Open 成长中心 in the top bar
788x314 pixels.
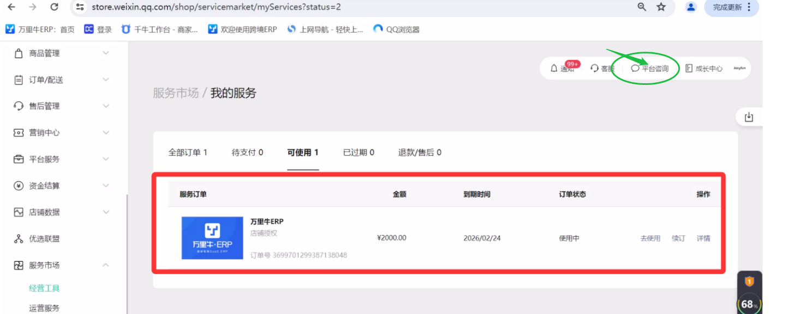[704, 69]
